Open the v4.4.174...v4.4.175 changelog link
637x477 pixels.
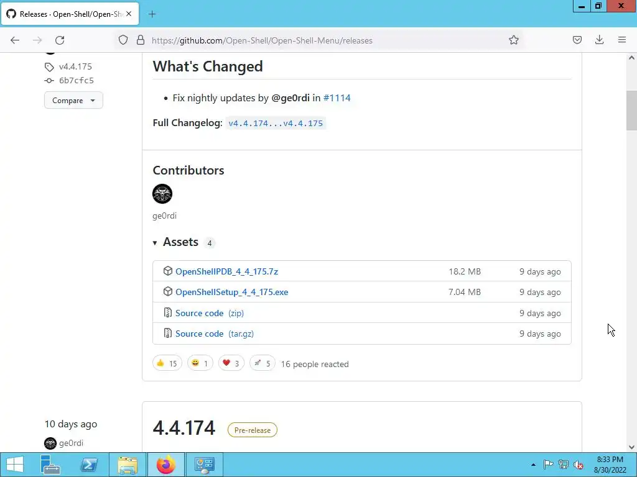click(276, 123)
